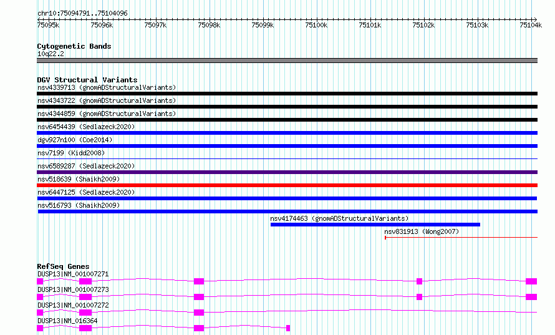Image resolution: width=555 pixels, height=335 pixels.
Task: Open variant nsv7199 (Kidd2008) label
Action: (x=71, y=153)
